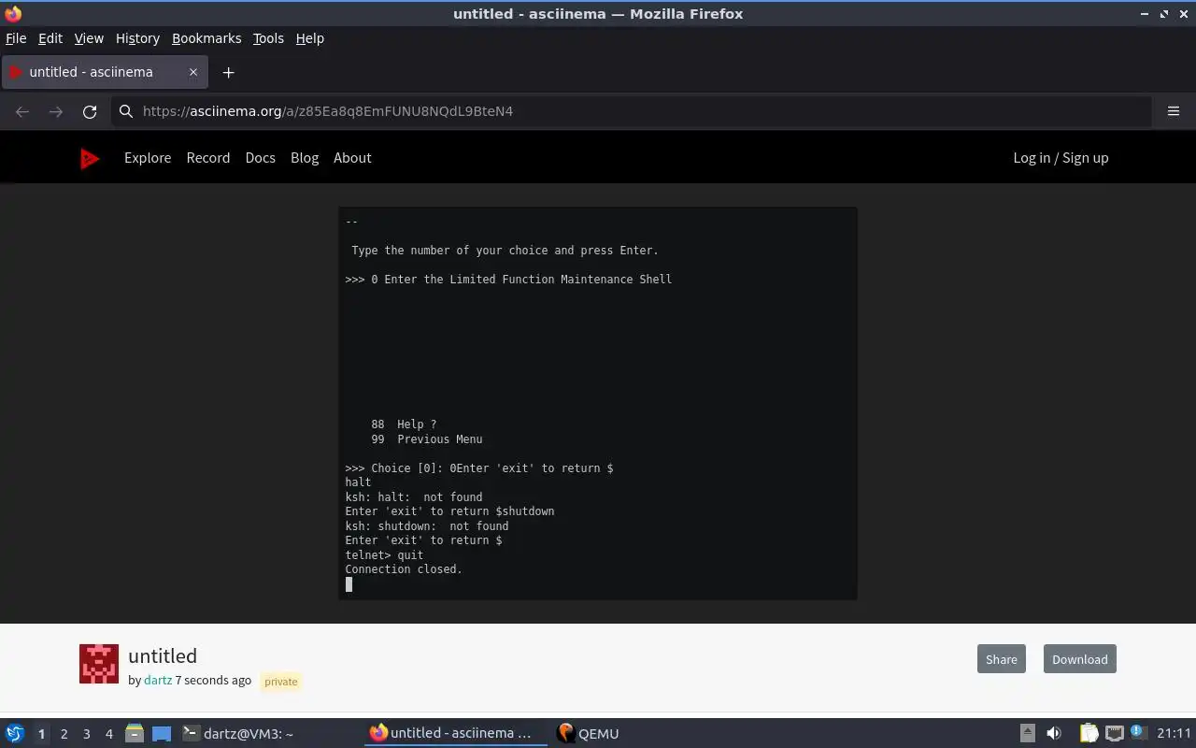The image size is (1196, 748).
Task: Click the asciinema red logo icon
Action: (90, 158)
